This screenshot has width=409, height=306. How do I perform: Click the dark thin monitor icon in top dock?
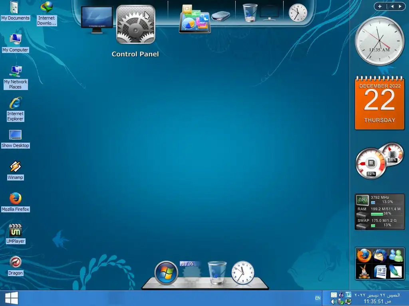coord(269,13)
